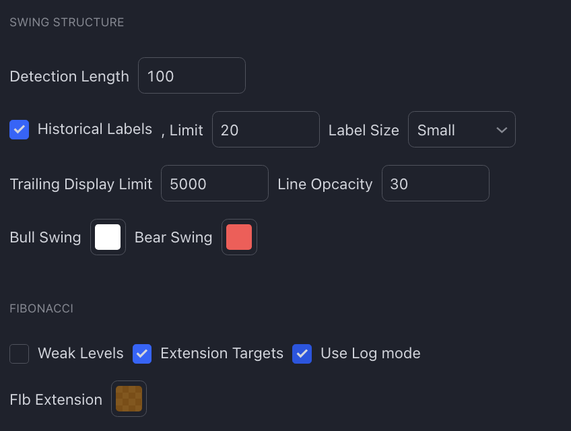Click the 'Detection Length' text label
Viewport: 571px width, 431px height.
point(69,76)
